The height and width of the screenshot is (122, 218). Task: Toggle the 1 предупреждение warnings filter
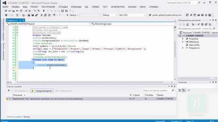coord(42,91)
